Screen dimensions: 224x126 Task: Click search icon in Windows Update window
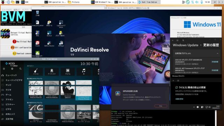coord(183,41)
